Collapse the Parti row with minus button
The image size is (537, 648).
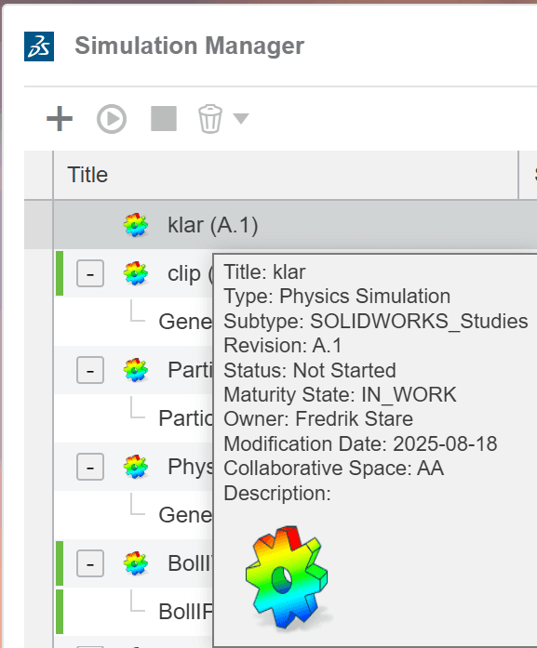click(x=90, y=370)
